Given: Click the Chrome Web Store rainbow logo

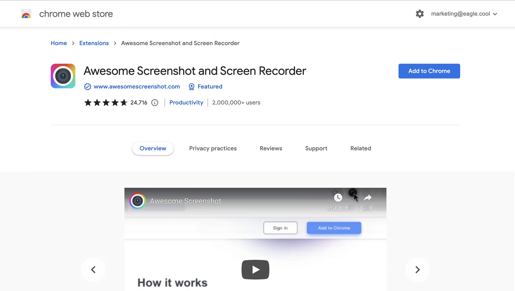Looking at the screenshot, I should 26,14.
